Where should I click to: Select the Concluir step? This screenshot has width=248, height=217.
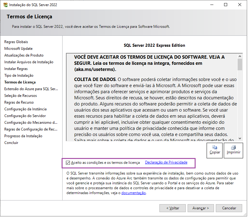[11, 143]
